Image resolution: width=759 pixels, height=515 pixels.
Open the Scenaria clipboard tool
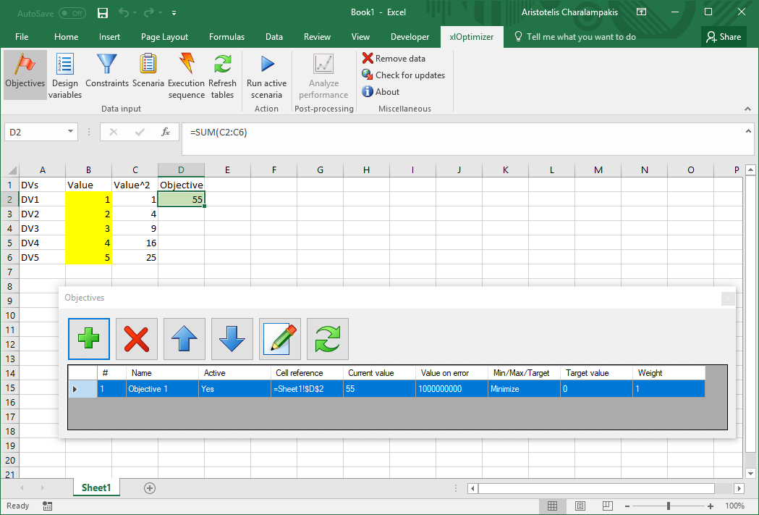[148, 71]
